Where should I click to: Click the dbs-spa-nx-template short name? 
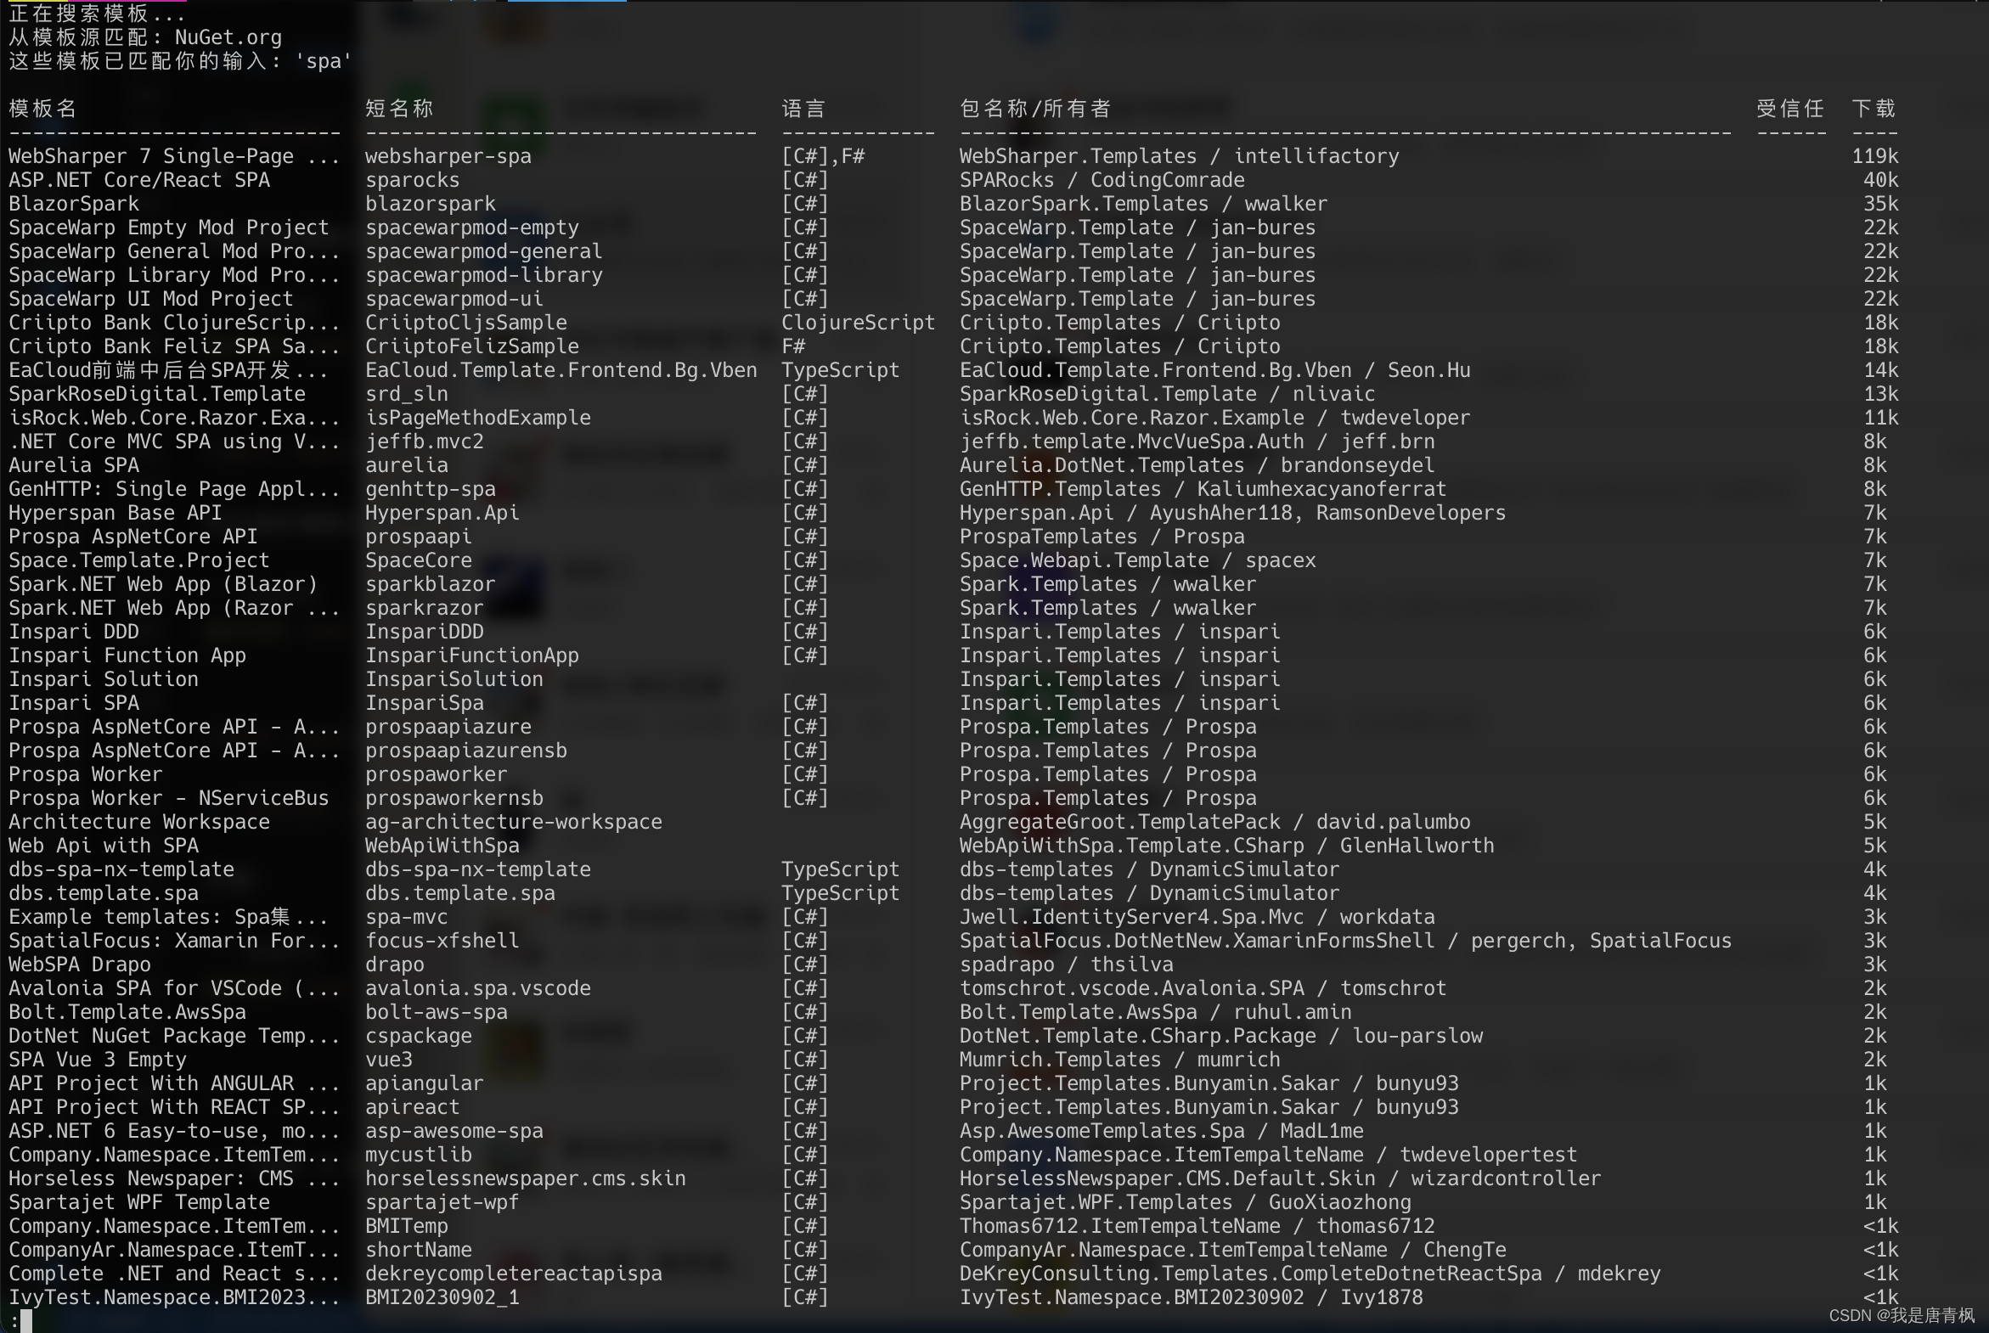477,869
